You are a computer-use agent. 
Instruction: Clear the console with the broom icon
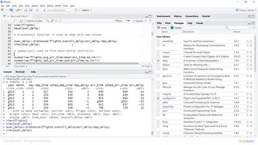point(150,77)
